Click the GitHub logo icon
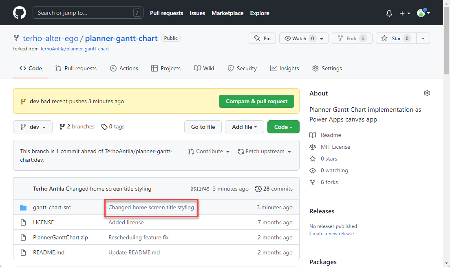 pos(20,13)
